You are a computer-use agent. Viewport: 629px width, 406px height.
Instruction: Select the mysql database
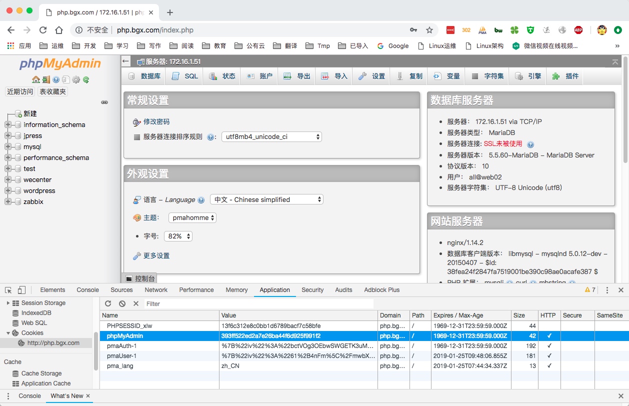32,147
